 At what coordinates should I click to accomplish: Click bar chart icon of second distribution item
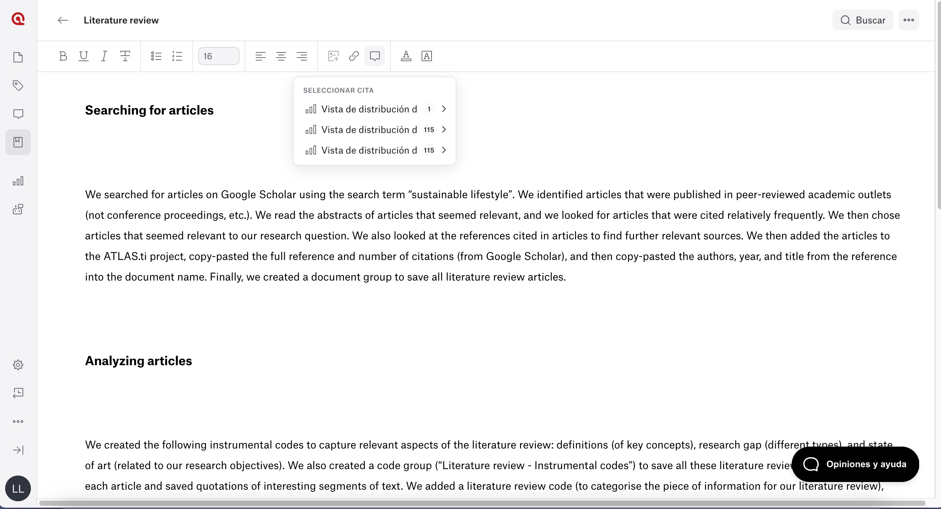pyautogui.click(x=311, y=130)
